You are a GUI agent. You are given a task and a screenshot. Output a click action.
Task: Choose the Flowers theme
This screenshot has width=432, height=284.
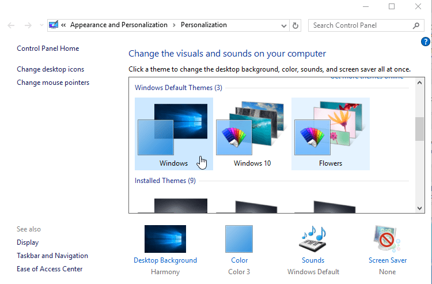(x=331, y=134)
